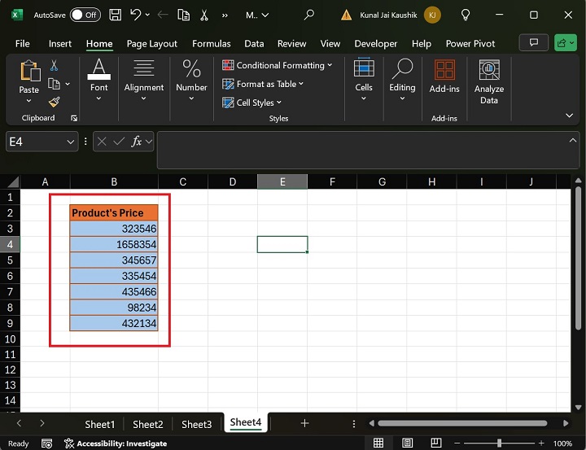Open the search magnifier in title bar
The height and width of the screenshot is (450, 586).
pos(308,15)
